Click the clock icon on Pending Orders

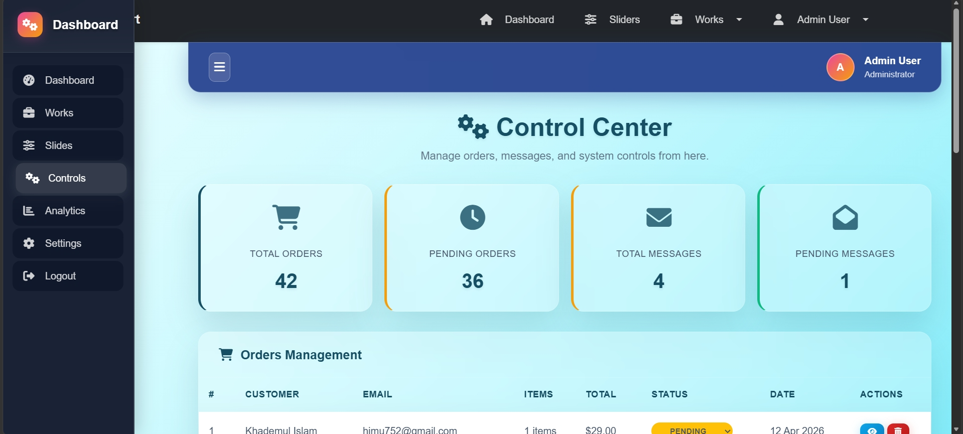click(473, 217)
